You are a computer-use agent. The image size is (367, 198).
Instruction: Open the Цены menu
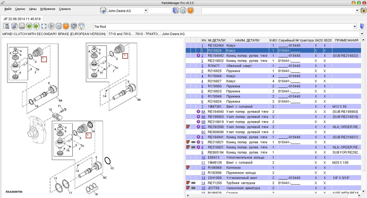[x=33, y=9]
